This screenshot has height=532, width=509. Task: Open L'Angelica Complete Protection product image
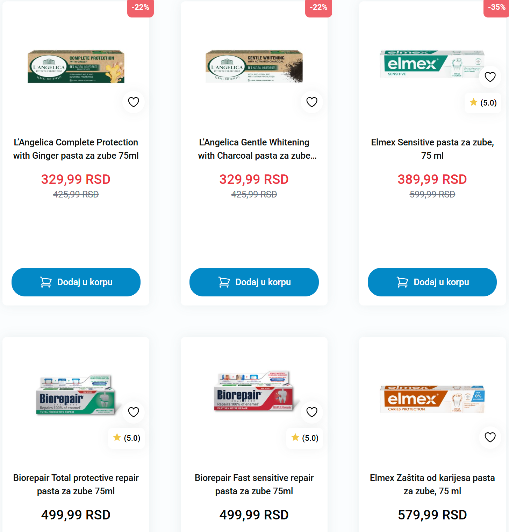(76, 66)
